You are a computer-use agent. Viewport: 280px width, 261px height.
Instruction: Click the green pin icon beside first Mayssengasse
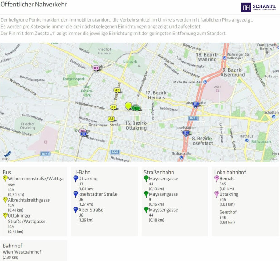click(x=146, y=179)
